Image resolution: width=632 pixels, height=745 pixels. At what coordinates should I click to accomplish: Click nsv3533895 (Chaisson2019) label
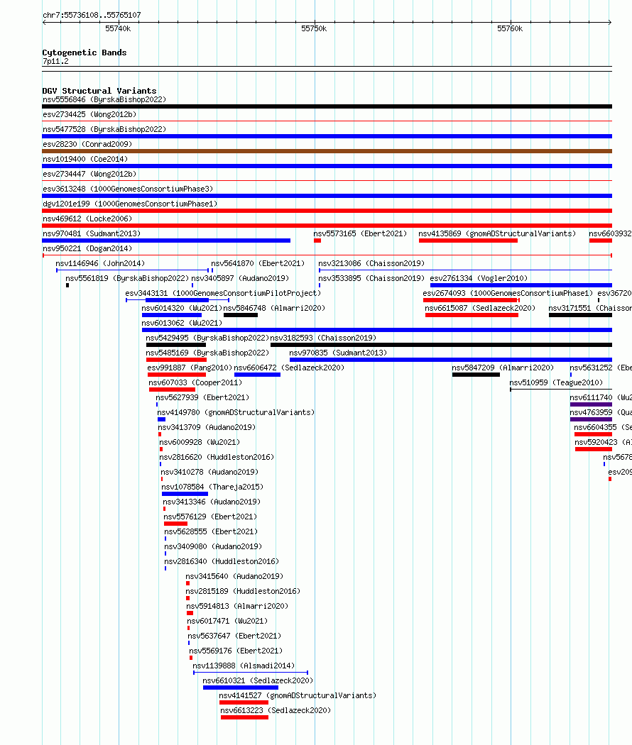(371, 278)
